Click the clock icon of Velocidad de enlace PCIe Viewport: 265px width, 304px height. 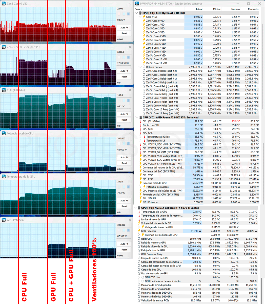pyautogui.click(x=139, y=300)
